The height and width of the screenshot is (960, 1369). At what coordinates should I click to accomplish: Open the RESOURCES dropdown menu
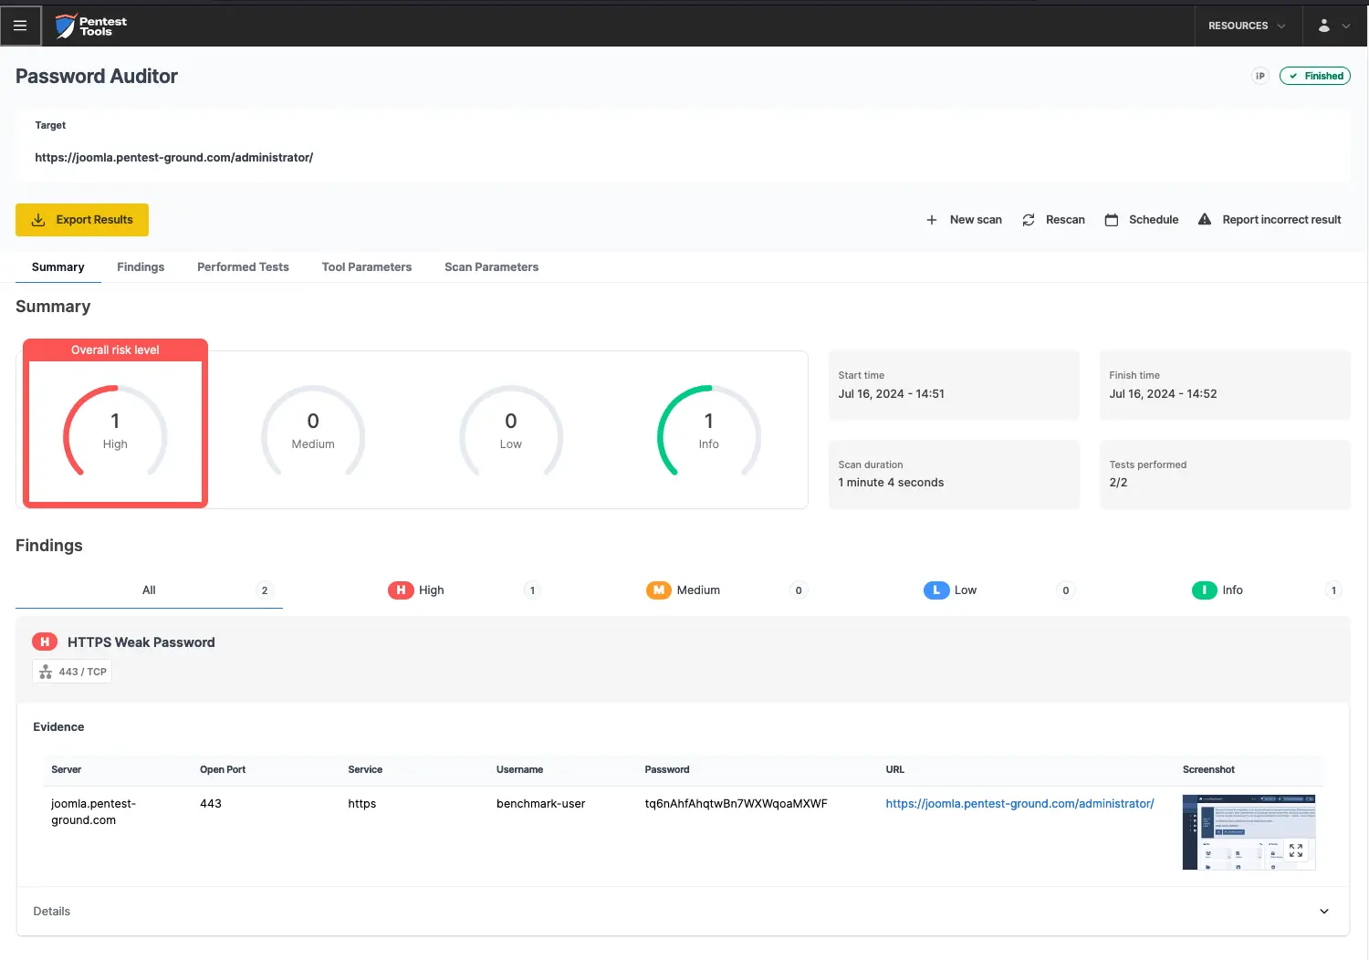(1247, 26)
